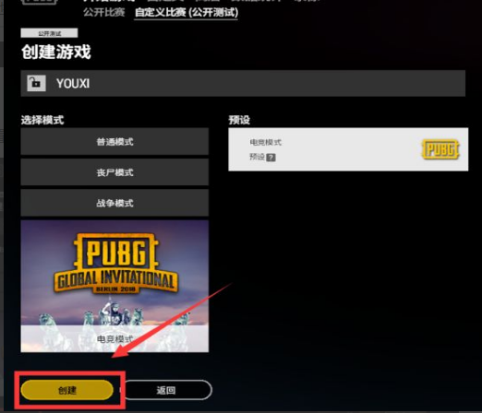
Task: Go back with the 返回 button
Action: [x=166, y=390]
